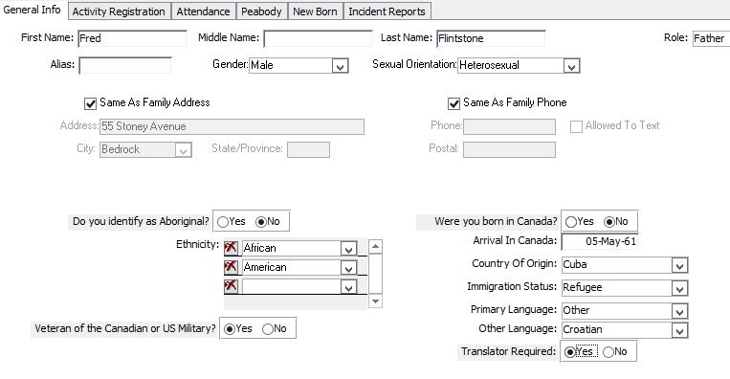Click the Postal field
The height and width of the screenshot is (379, 730).
[x=509, y=150]
